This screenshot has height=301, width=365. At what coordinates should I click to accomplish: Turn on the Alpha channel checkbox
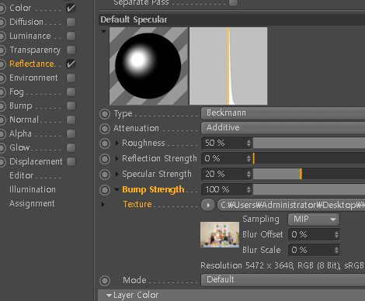[x=71, y=133]
